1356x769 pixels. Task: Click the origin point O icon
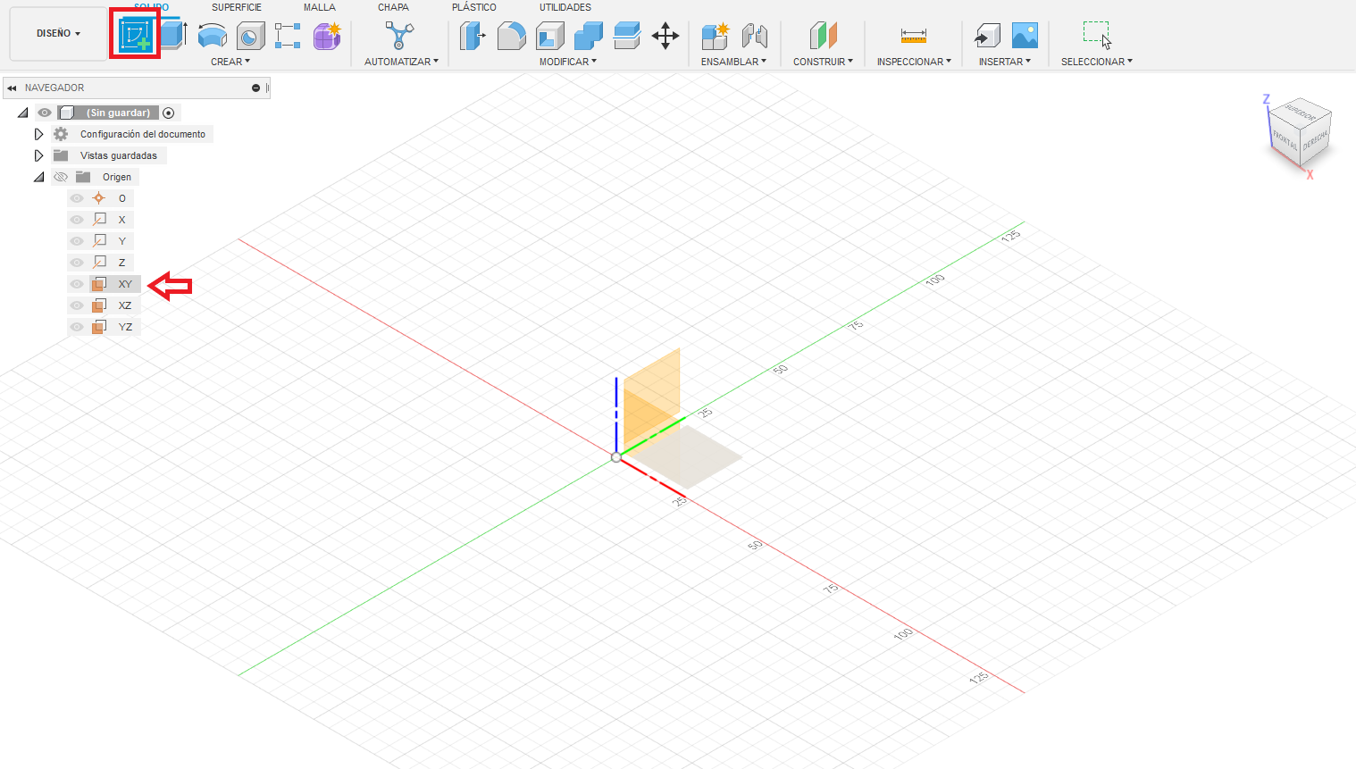pos(99,198)
